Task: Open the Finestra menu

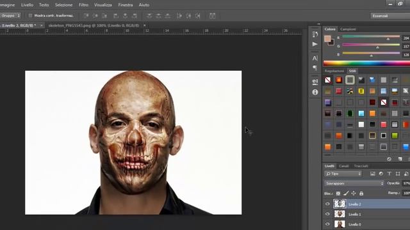Action: [126, 5]
